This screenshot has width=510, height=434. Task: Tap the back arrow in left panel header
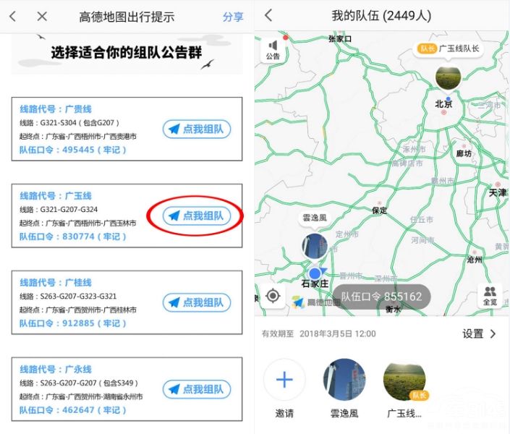(13, 16)
